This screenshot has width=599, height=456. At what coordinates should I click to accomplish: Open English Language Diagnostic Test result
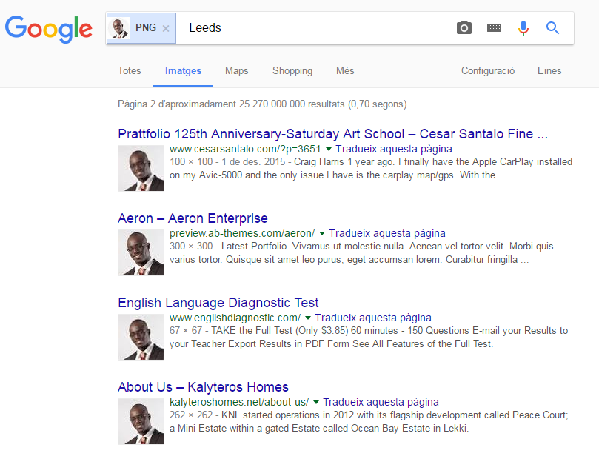(x=218, y=303)
